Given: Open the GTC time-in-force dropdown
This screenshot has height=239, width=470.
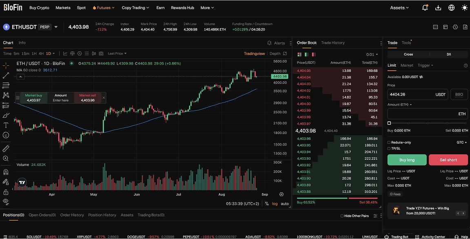Looking at the screenshot, I should [x=461, y=142].
